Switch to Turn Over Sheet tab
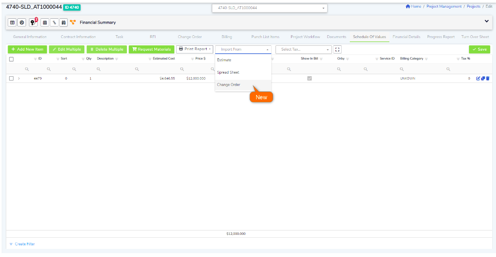Viewport: 496px width, 257px height. click(x=475, y=37)
